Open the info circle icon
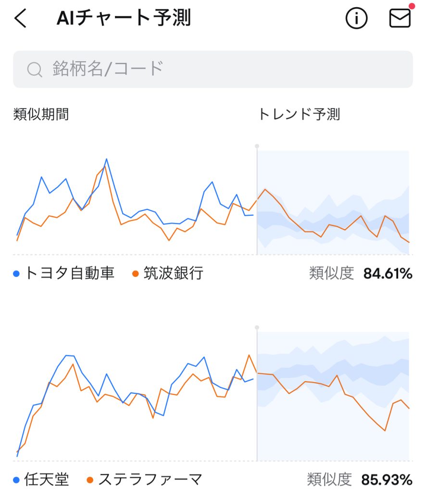Screen dimensions: 426x493 (356, 19)
